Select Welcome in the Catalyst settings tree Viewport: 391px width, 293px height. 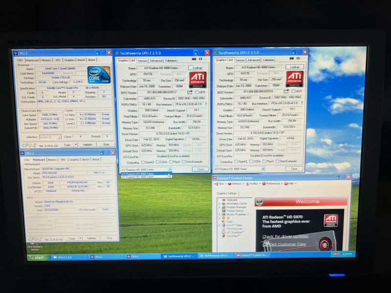coord(232,200)
